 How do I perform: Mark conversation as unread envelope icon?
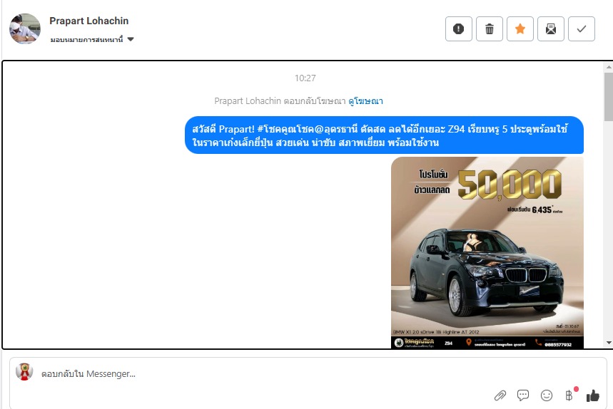coord(551,29)
